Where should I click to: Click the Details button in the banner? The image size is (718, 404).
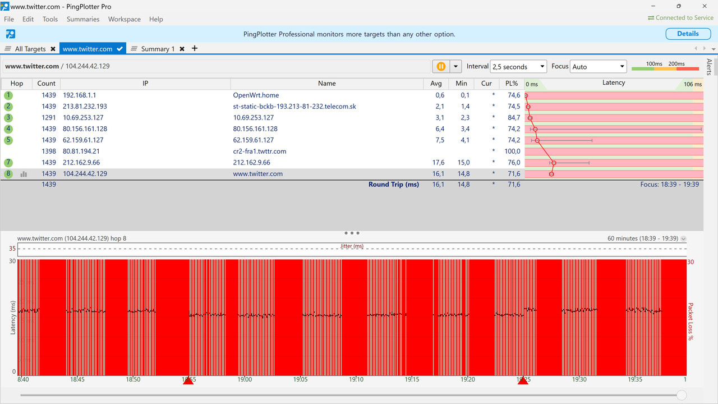click(x=688, y=34)
